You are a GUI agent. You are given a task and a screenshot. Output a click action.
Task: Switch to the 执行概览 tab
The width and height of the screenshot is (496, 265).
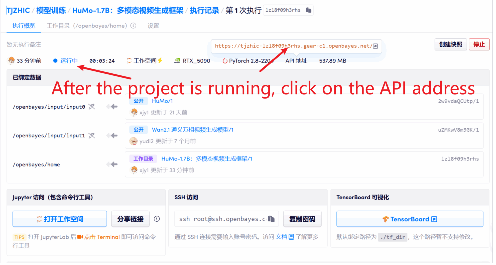pyautogui.click(x=24, y=26)
